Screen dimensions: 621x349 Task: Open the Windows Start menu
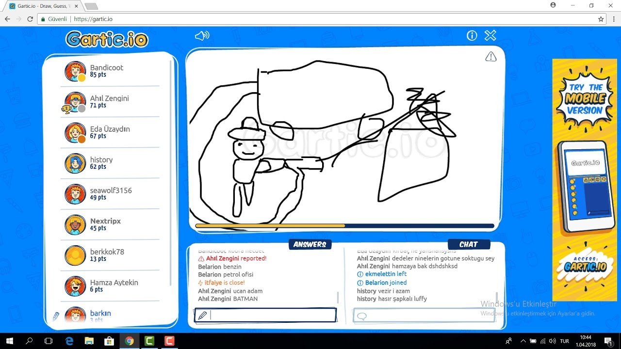[10, 341]
